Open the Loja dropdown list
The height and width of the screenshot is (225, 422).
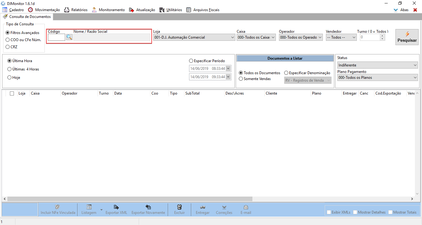point(194,37)
